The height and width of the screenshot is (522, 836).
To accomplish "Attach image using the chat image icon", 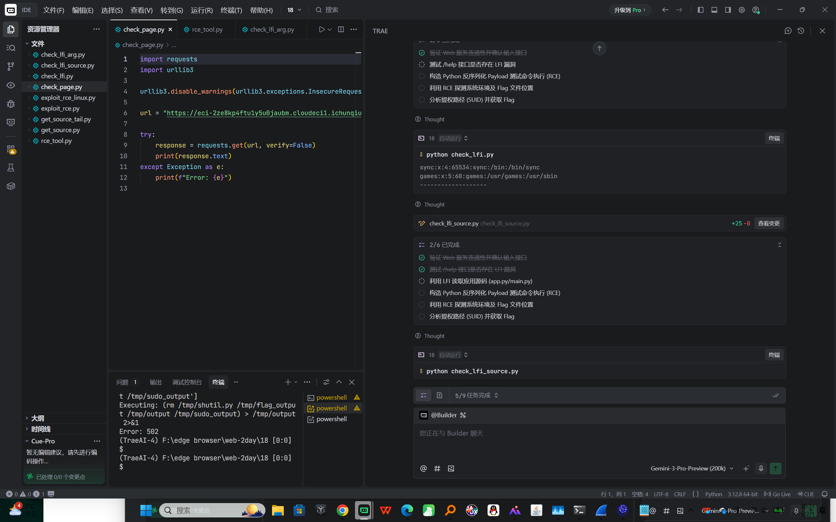I will click(451, 468).
